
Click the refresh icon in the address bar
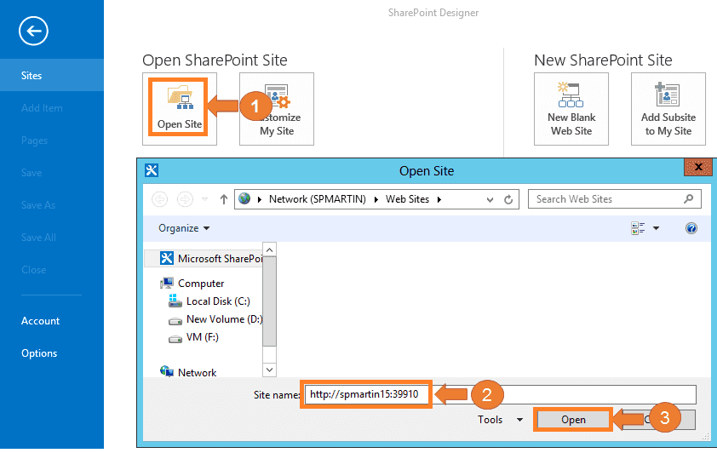(x=508, y=199)
